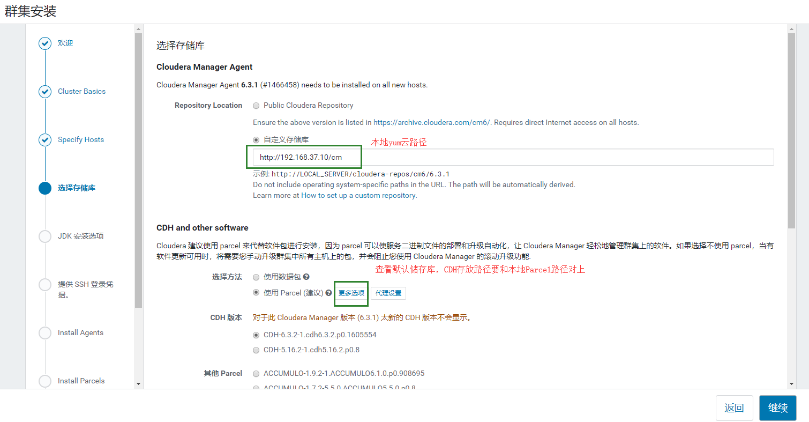Select Public Cloudera Repository option
809x422 pixels.
pos(257,106)
